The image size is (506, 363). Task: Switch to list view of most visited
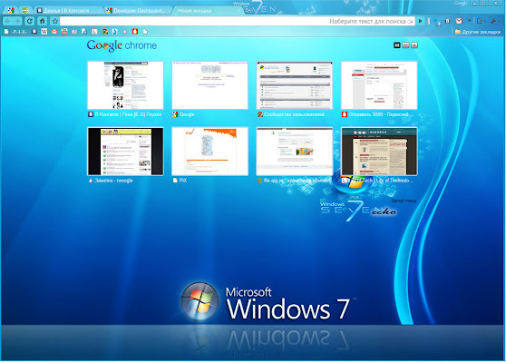[x=405, y=45]
